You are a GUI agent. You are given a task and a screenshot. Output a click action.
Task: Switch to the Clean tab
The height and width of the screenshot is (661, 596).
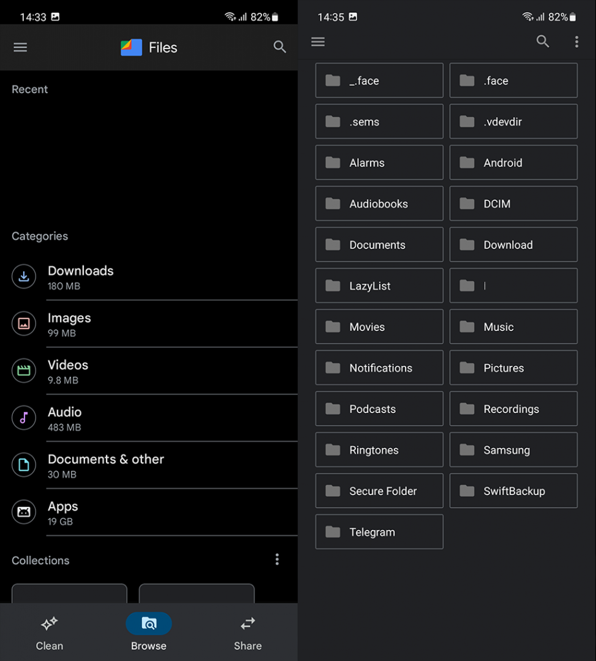[x=49, y=633]
